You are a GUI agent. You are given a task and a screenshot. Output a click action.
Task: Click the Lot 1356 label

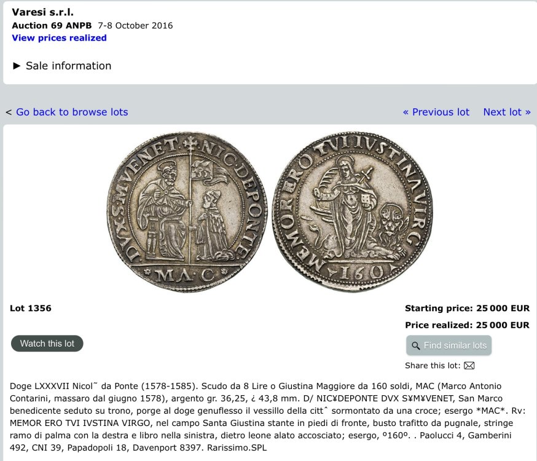(31, 309)
